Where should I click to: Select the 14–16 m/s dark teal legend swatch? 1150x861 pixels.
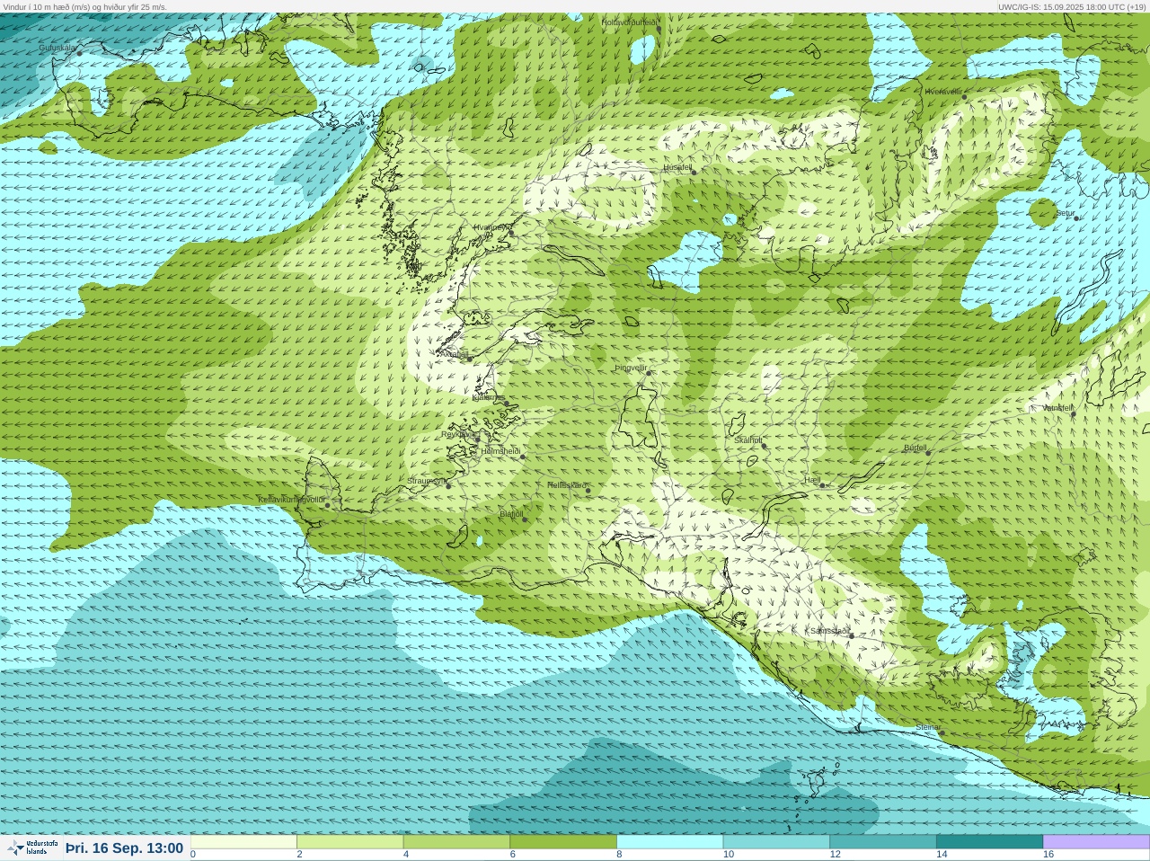click(989, 842)
